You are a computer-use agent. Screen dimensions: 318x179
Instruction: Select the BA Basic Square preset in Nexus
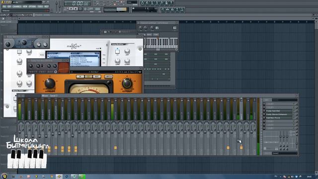tap(79, 58)
